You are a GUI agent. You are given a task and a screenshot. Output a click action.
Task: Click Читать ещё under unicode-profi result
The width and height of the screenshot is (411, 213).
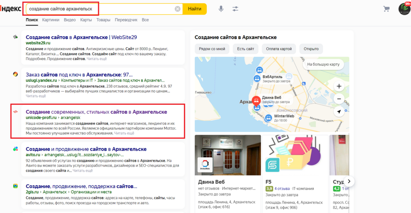[124, 133]
